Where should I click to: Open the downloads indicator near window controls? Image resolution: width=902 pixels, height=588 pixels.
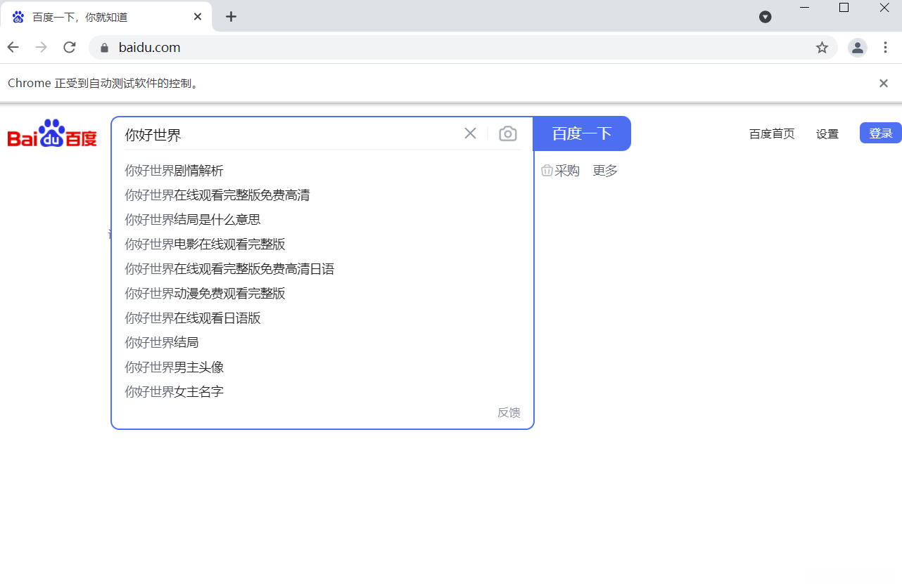pyautogui.click(x=765, y=17)
